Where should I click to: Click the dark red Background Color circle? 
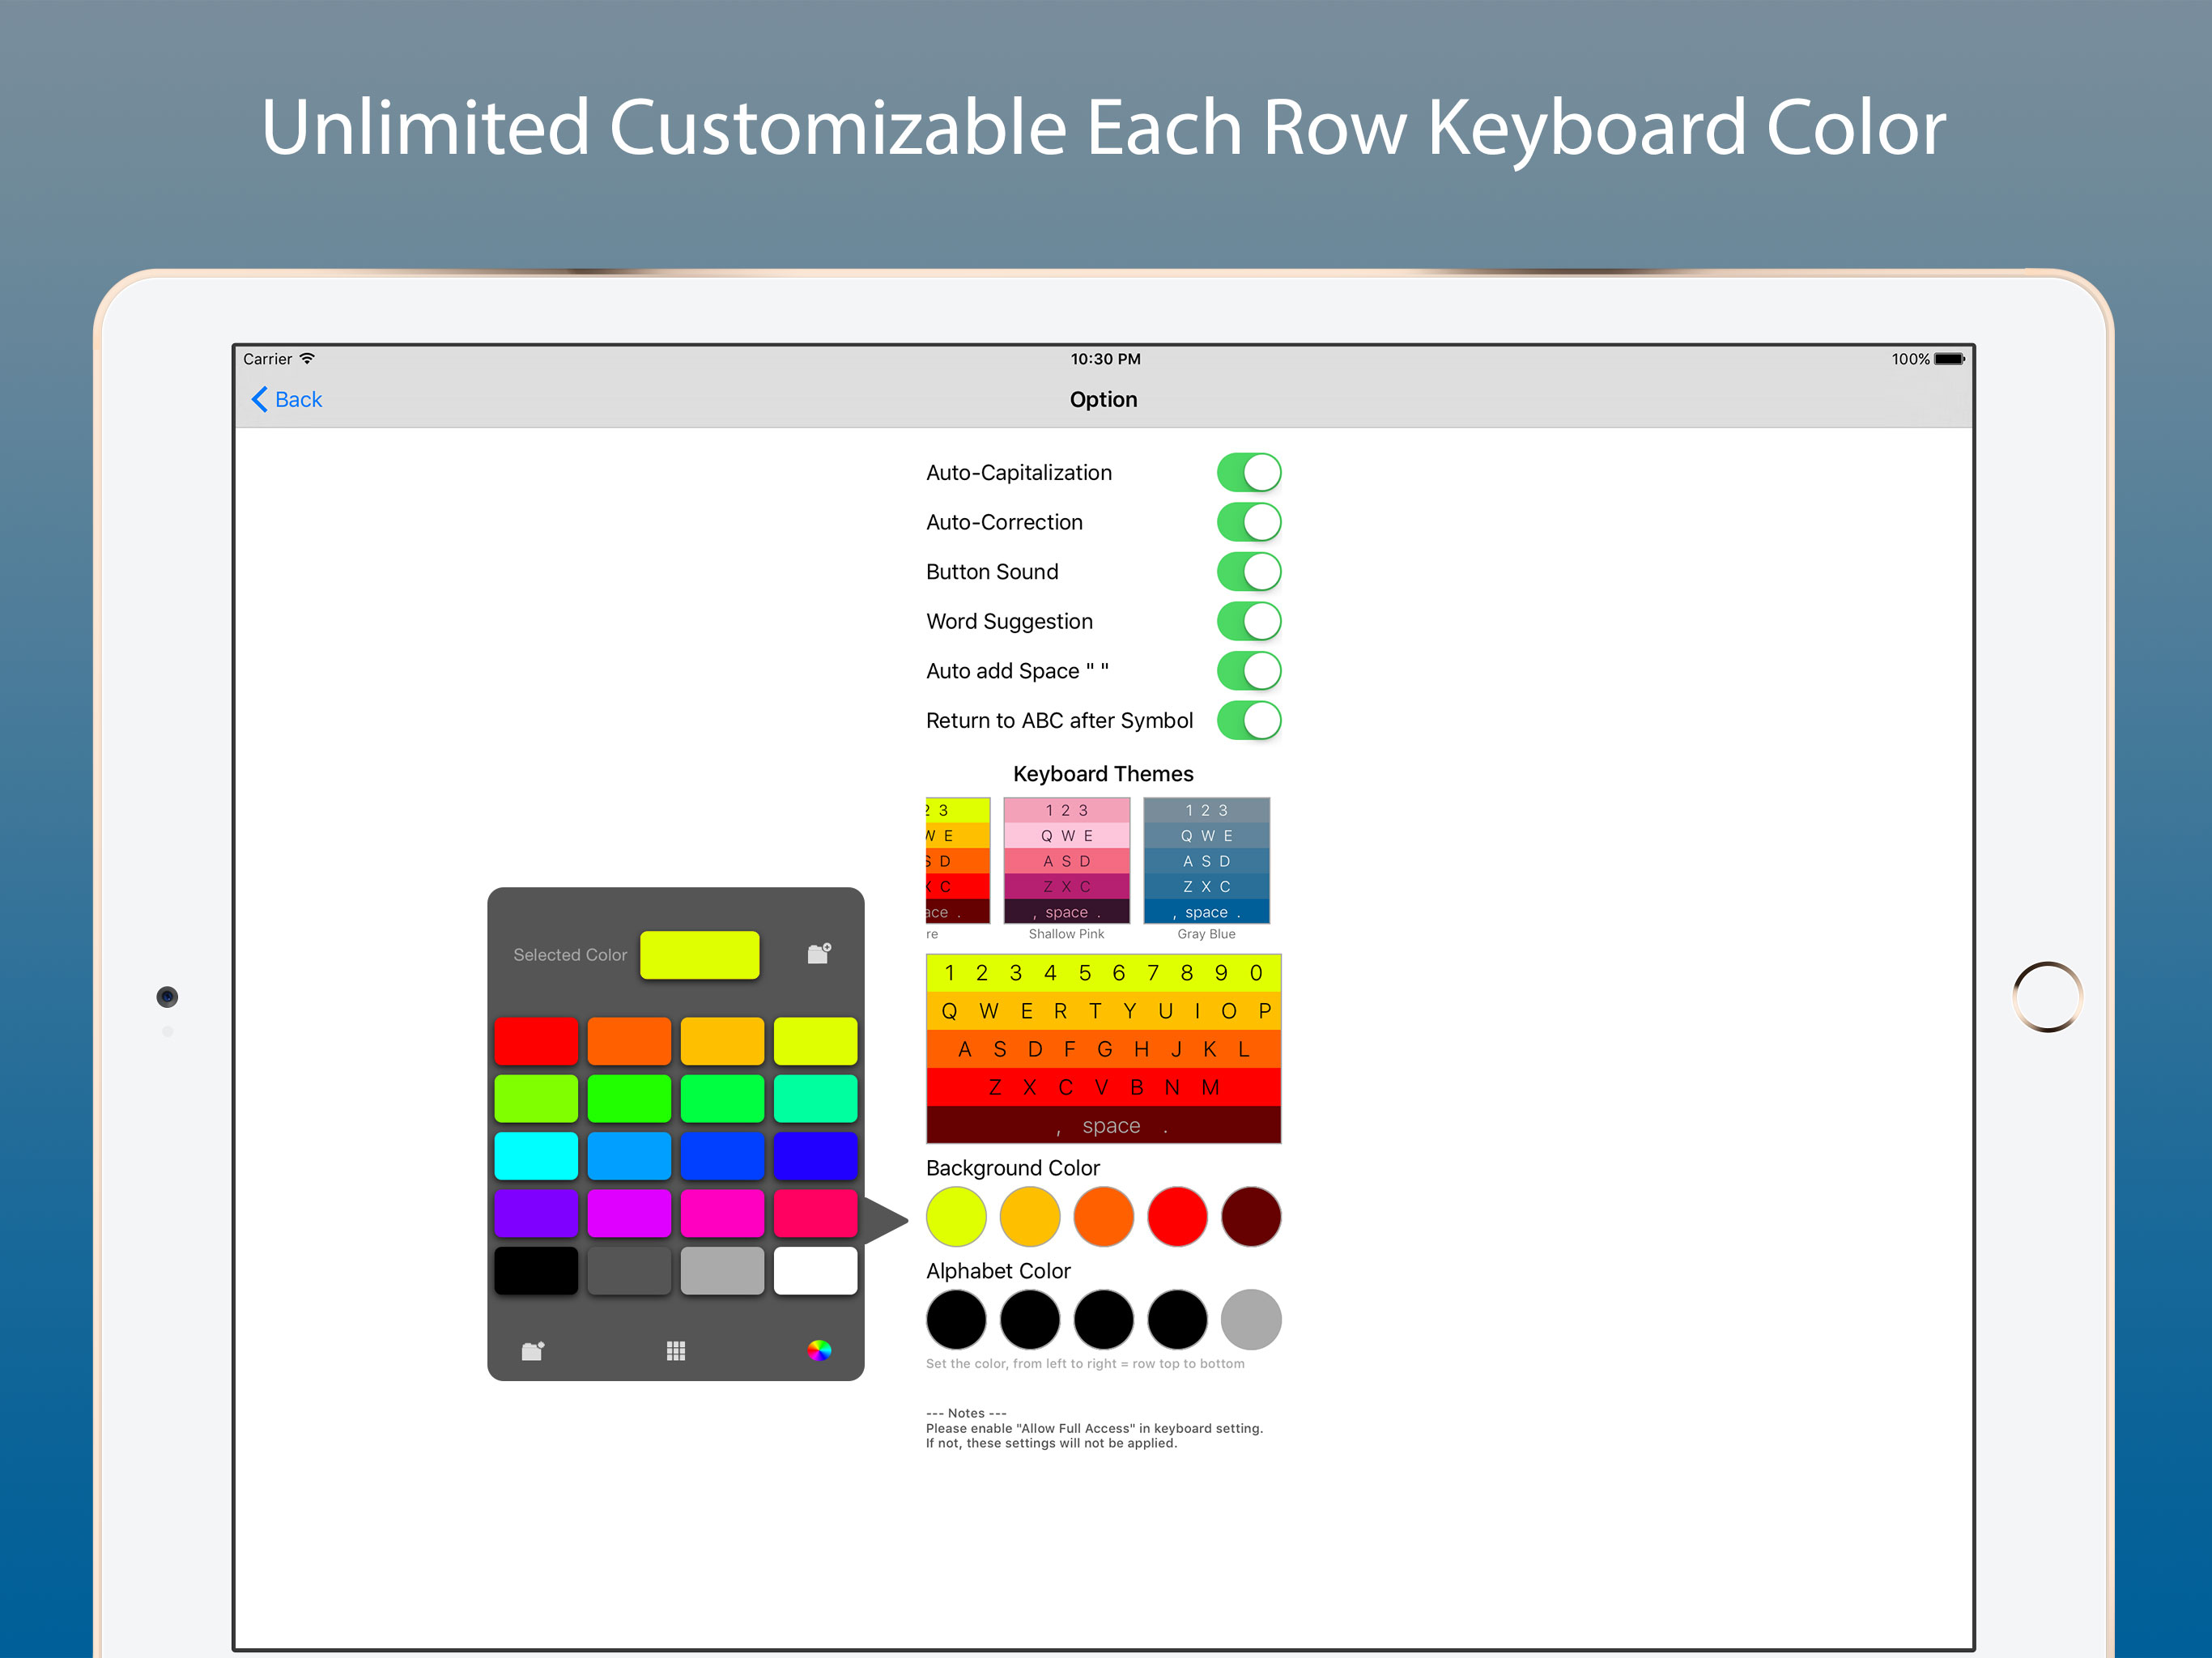tap(1250, 1217)
